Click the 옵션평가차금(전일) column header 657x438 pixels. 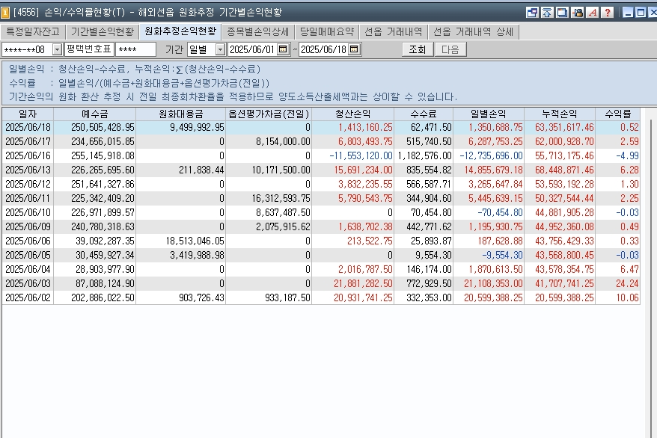[x=269, y=114]
